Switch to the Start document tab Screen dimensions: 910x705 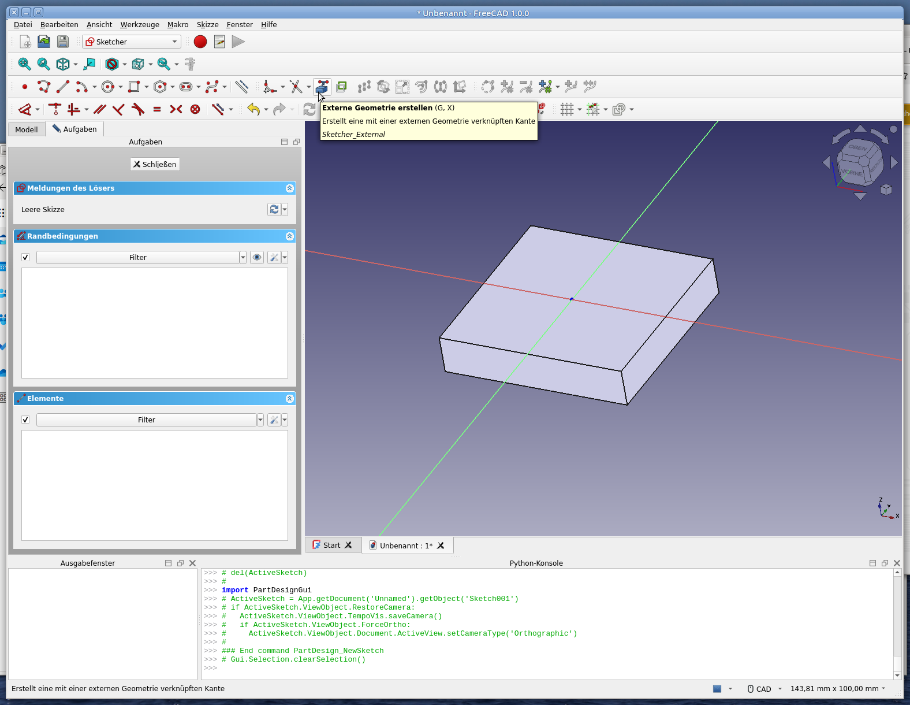[332, 545]
